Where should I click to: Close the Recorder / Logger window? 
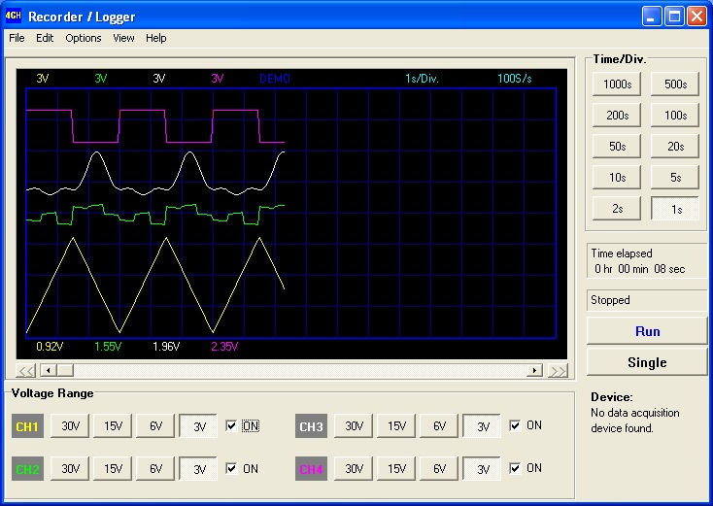697,17
